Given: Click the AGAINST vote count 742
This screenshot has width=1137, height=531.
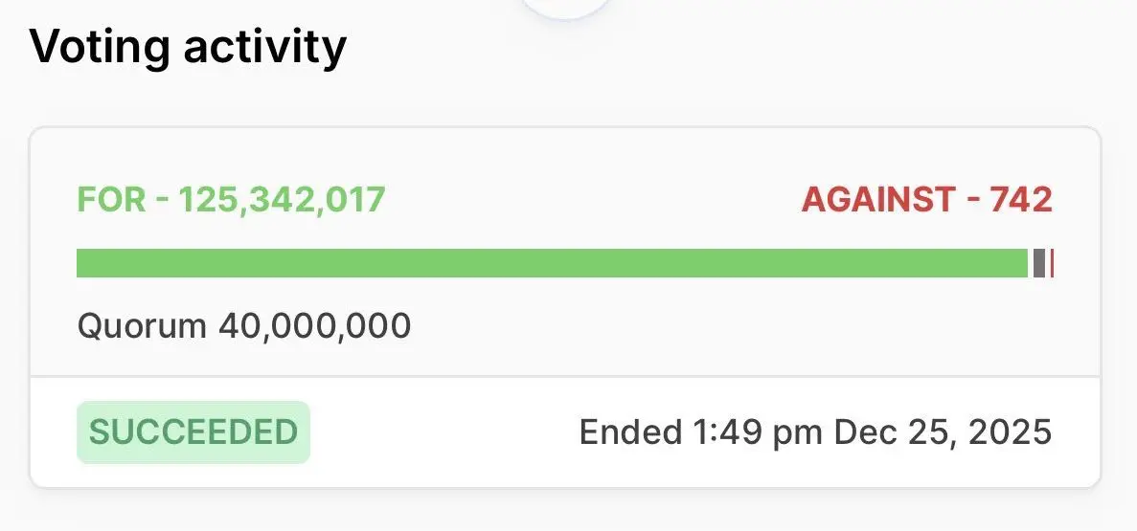Looking at the screenshot, I should 1021,200.
